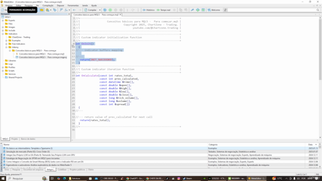Close the Navigator panel
Screen dimensions: 322x181
(69, 14)
